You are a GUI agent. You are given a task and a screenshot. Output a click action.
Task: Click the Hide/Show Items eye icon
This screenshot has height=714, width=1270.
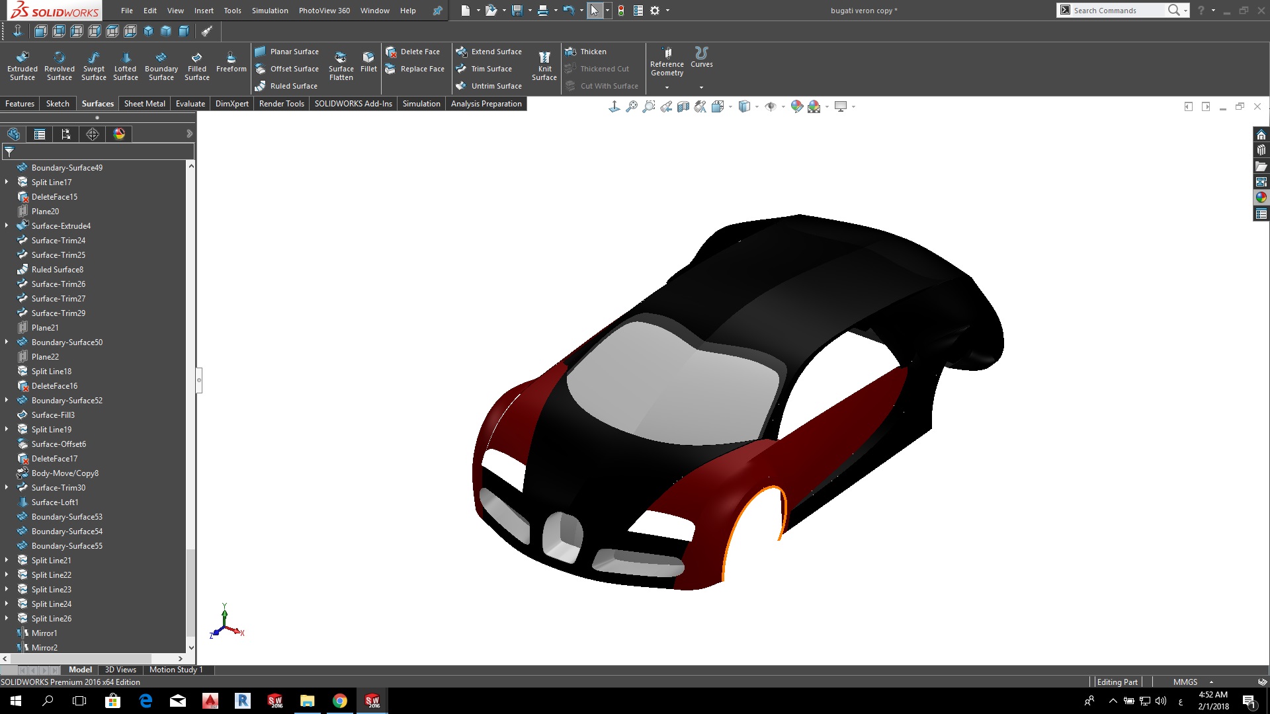coord(770,107)
